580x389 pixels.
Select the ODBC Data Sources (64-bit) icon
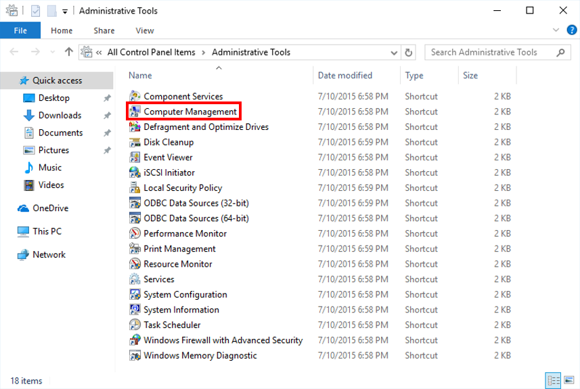pyautogui.click(x=135, y=218)
